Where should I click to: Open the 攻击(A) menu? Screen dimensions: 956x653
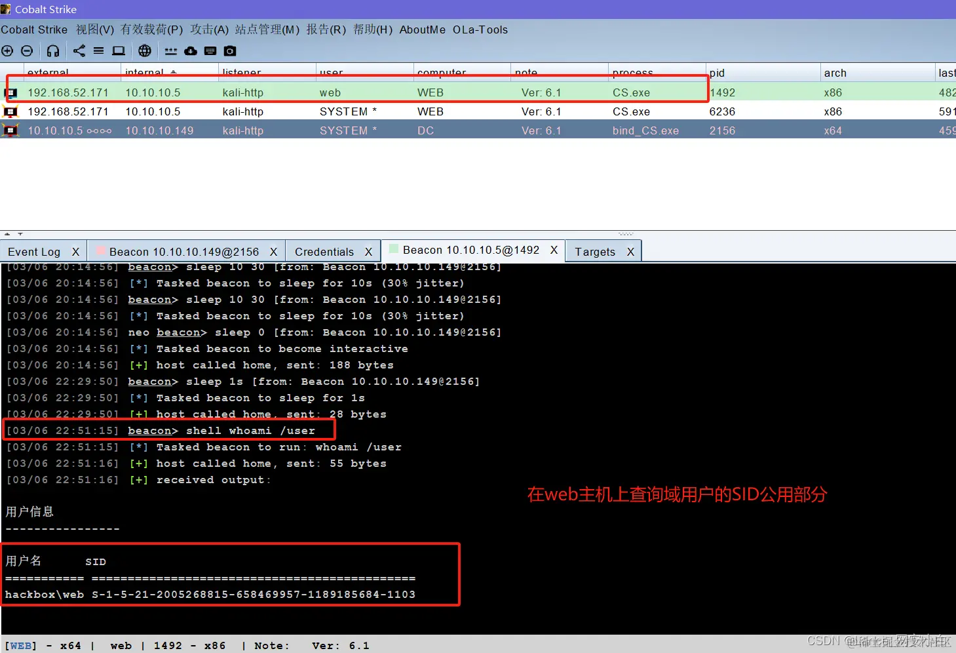[210, 30]
